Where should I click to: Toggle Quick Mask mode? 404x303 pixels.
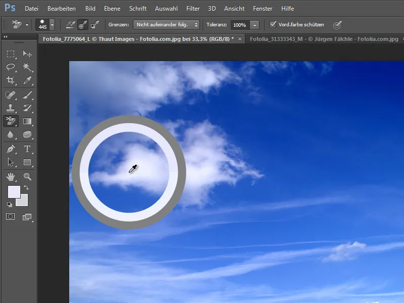[x=11, y=217]
